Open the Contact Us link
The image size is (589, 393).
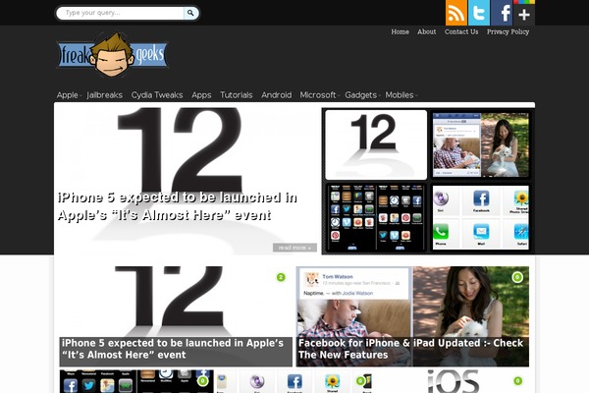tap(461, 32)
